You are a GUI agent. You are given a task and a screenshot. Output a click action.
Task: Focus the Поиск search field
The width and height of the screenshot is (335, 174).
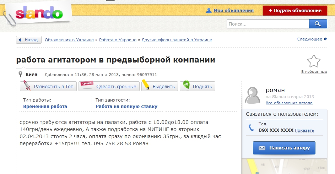268,24
